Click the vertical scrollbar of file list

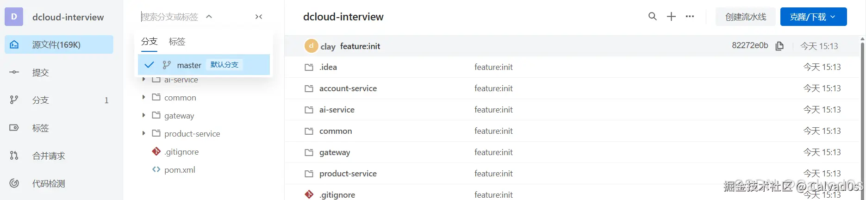862,116
